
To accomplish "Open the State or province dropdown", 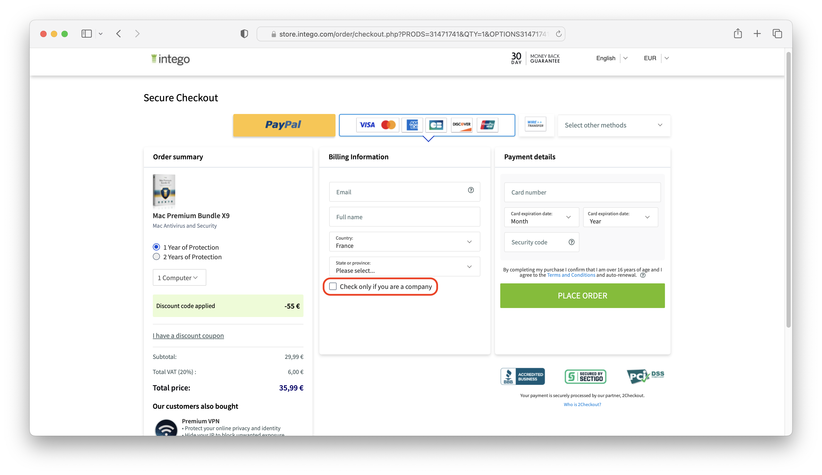I will [x=404, y=267].
